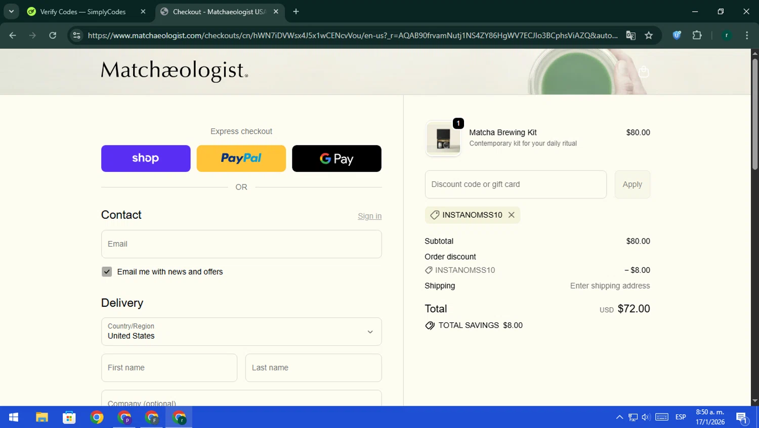Open the clock and date flyout
The width and height of the screenshot is (759, 428).
[710, 417]
